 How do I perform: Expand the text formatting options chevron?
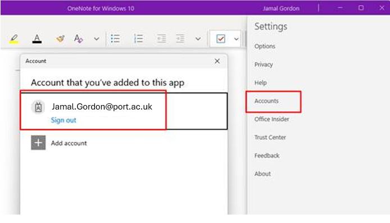point(97,39)
